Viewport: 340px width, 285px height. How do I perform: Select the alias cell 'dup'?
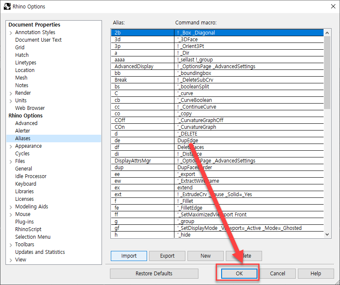click(x=143, y=167)
